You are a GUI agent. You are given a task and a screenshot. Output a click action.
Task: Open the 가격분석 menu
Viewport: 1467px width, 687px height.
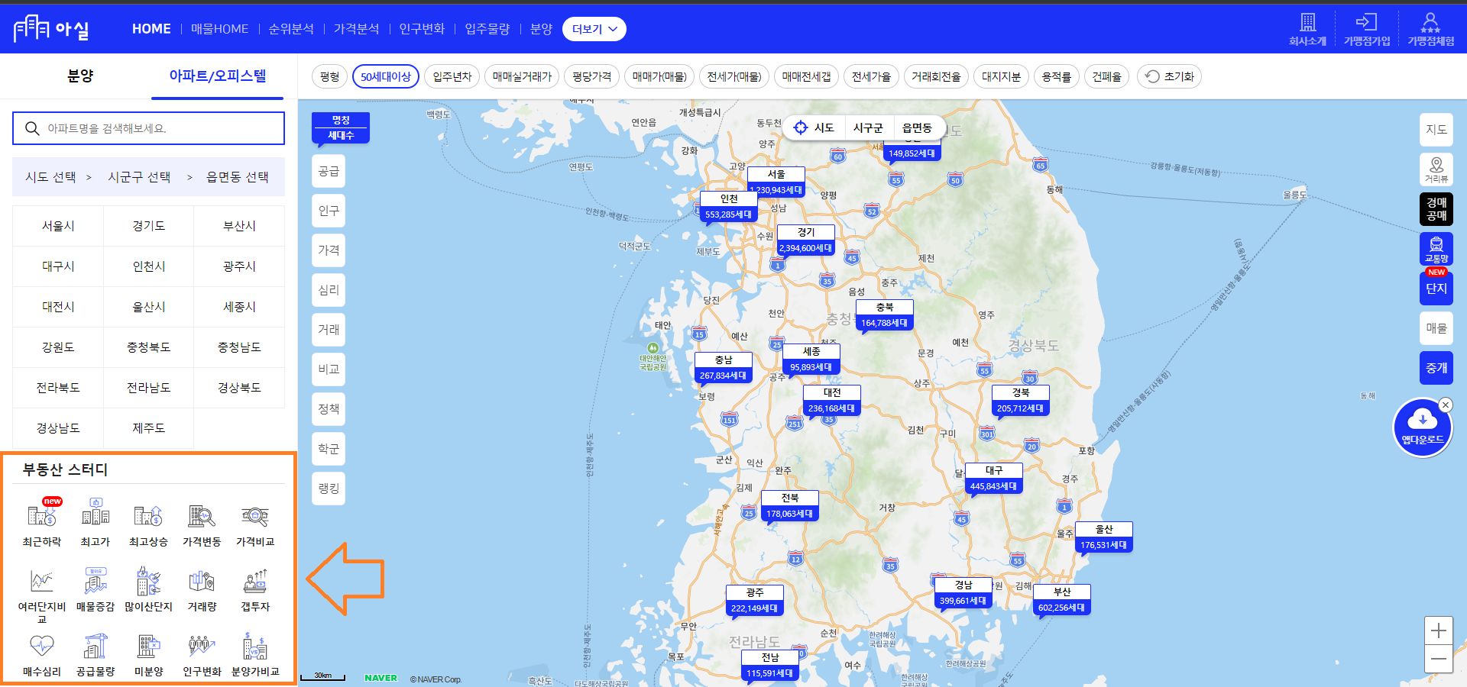357,29
